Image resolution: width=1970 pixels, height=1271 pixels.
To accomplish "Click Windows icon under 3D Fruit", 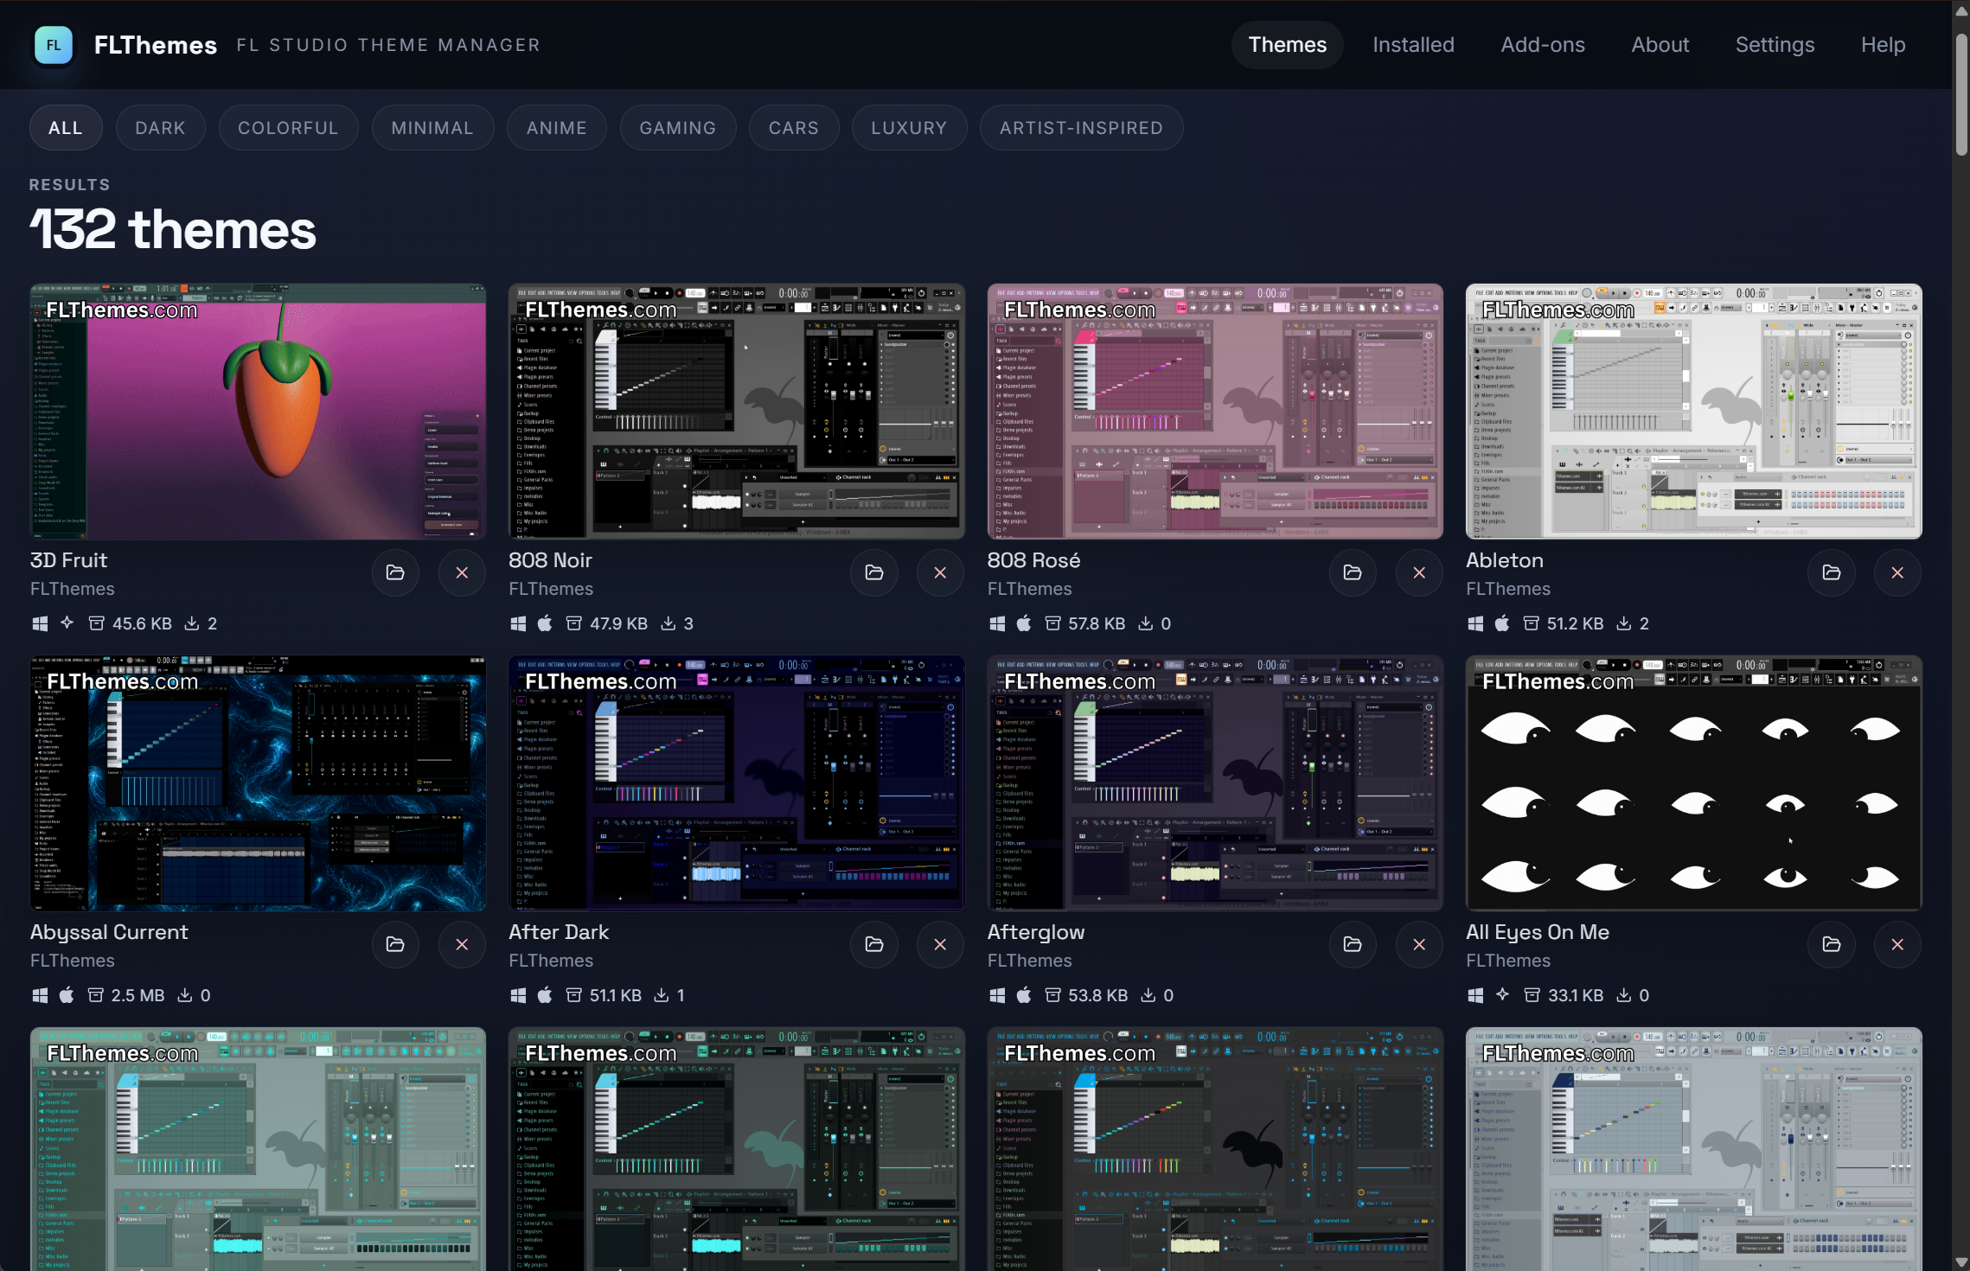I will 40,623.
